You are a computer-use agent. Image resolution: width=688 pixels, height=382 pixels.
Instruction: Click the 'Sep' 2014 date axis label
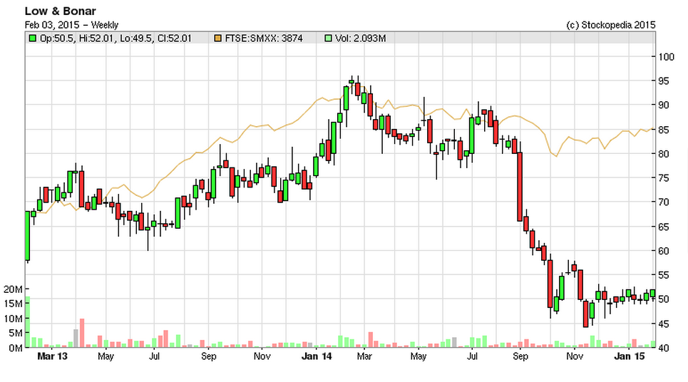click(520, 356)
